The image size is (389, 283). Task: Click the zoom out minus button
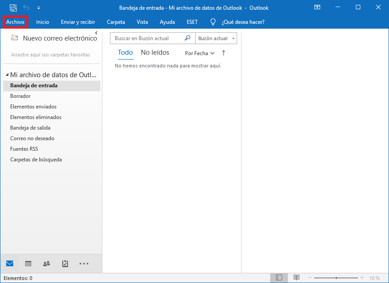(310, 278)
